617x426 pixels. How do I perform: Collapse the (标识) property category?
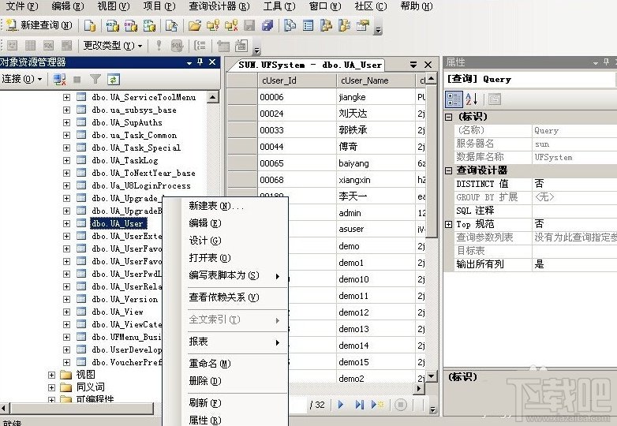click(449, 117)
